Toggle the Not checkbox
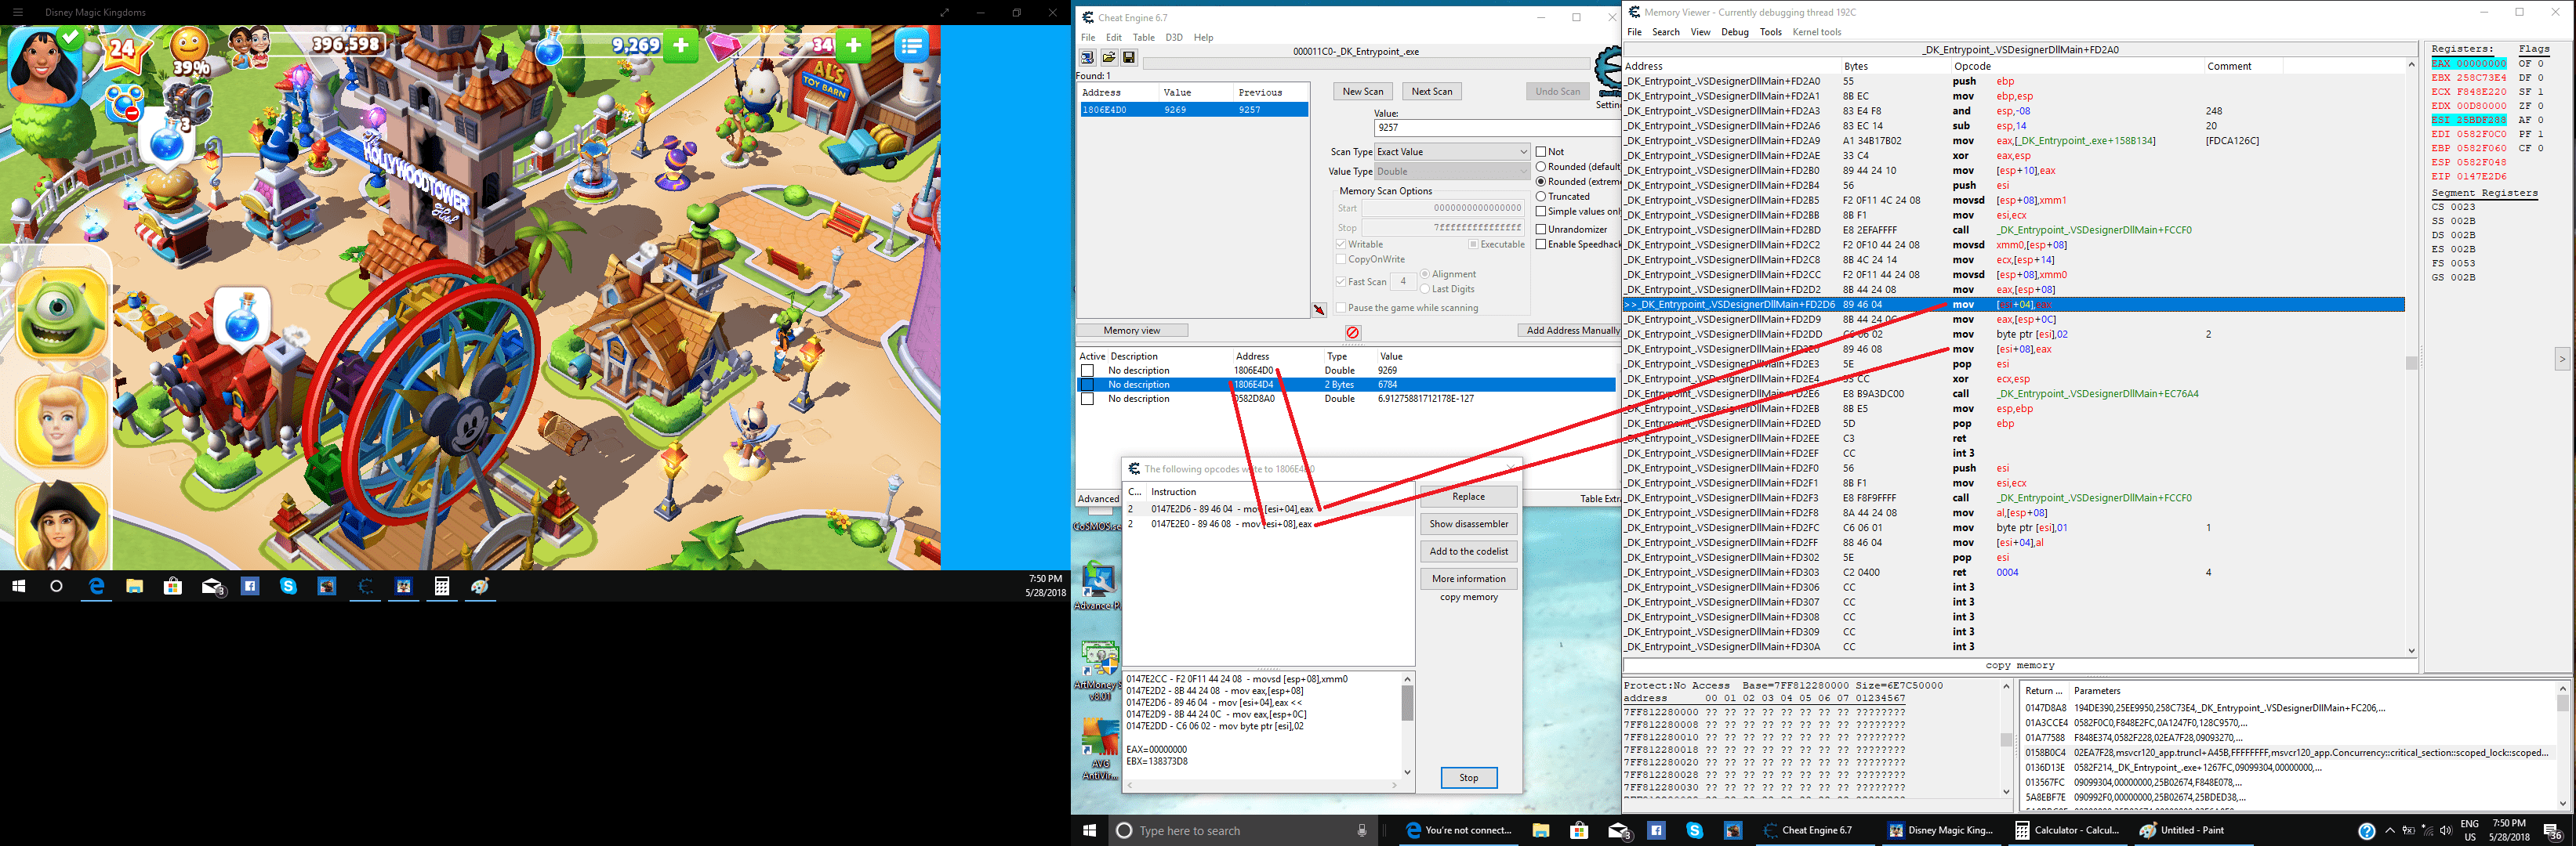This screenshot has height=846, width=2576. coord(1542,152)
